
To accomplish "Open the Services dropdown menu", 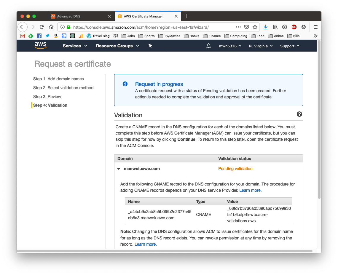I will (x=75, y=46).
